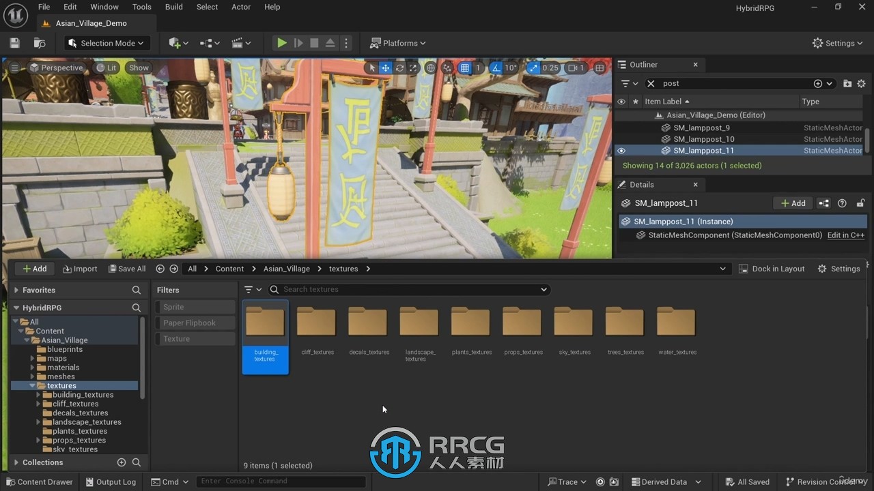
Task: Clear the Outliner search with the X icon
Action: pos(651,83)
